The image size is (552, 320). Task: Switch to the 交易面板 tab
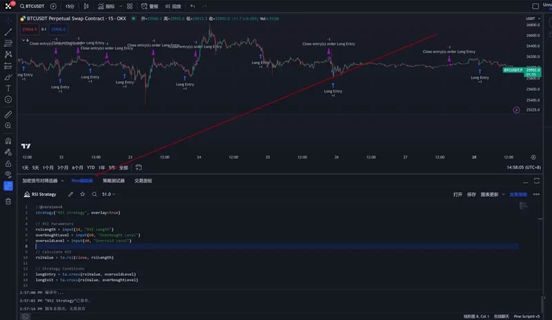[144, 181]
